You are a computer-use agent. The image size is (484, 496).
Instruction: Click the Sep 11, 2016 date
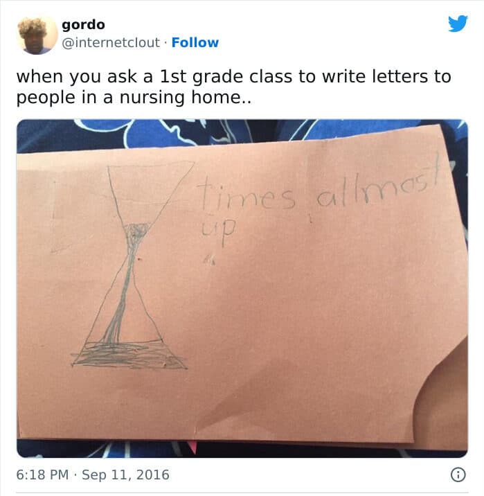125,475
